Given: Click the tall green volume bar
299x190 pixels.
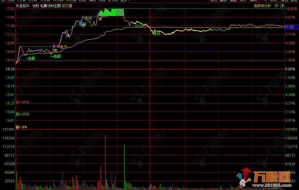Looking at the screenshot, I should click(x=124, y=167).
